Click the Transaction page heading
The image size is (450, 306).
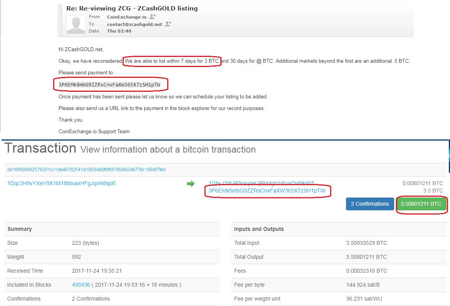pyautogui.click(x=40, y=148)
